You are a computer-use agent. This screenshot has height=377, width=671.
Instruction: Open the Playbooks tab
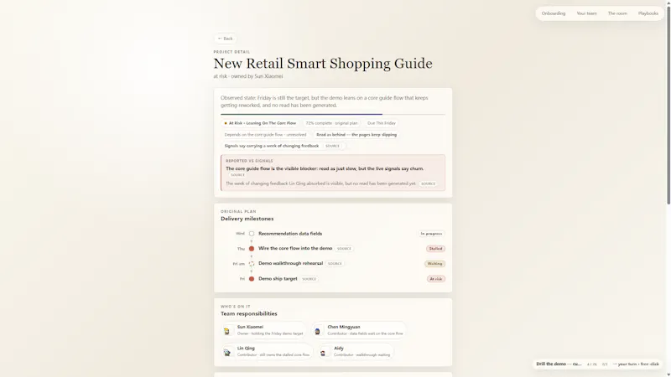(648, 13)
